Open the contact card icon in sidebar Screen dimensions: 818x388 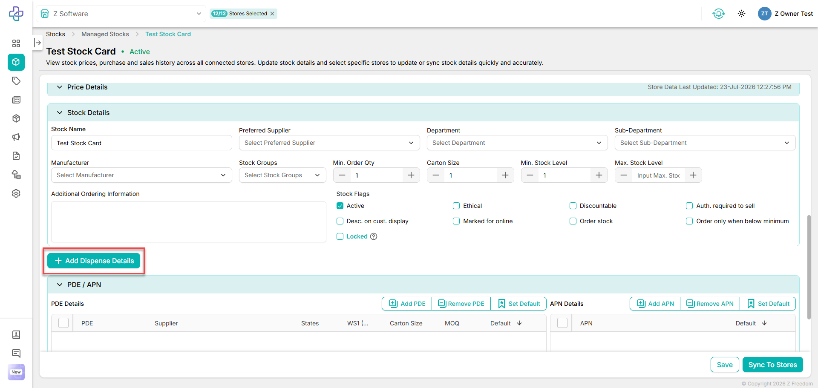click(16, 335)
